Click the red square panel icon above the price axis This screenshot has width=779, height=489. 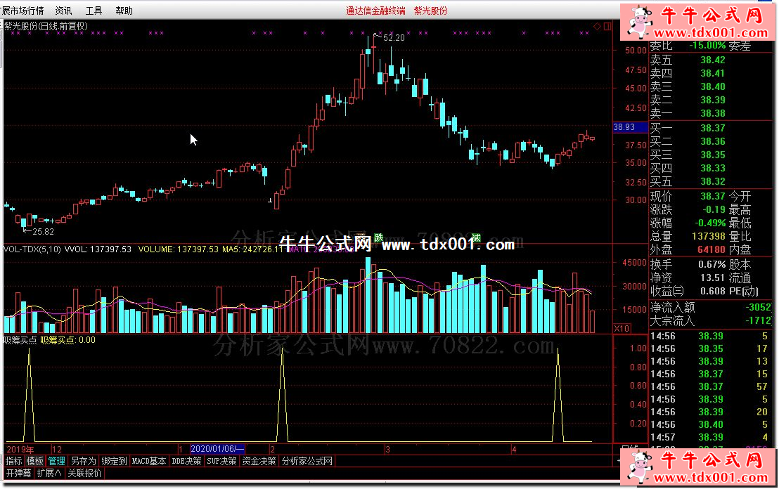tap(607, 26)
